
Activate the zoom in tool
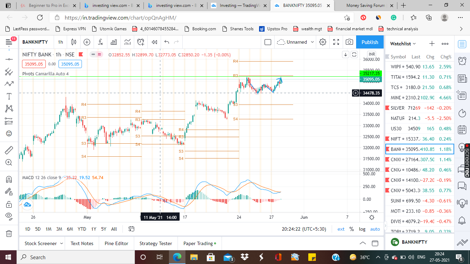point(9,163)
